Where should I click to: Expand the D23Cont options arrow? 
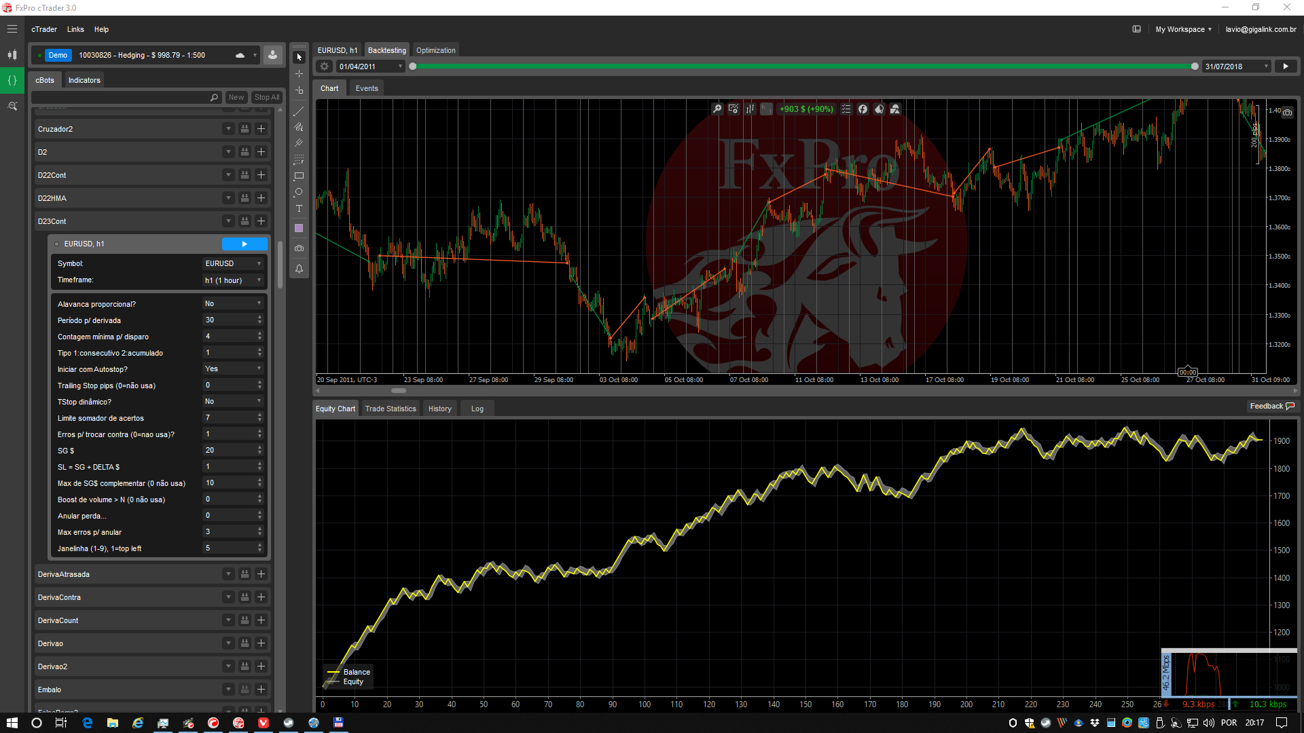pos(228,221)
